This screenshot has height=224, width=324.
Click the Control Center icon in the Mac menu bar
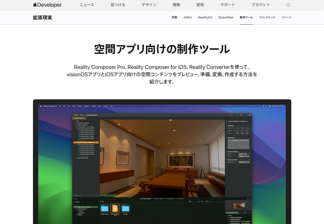click(x=270, y=106)
